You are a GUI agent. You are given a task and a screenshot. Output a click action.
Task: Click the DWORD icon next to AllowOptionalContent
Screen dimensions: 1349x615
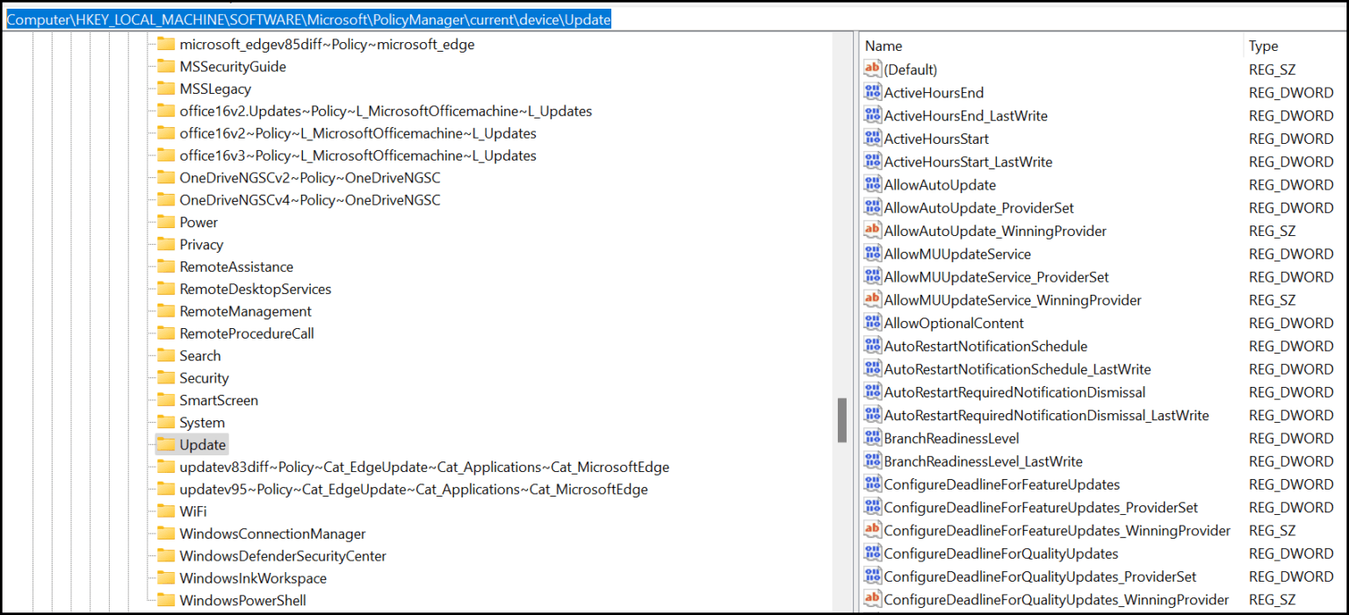pyautogui.click(x=872, y=322)
